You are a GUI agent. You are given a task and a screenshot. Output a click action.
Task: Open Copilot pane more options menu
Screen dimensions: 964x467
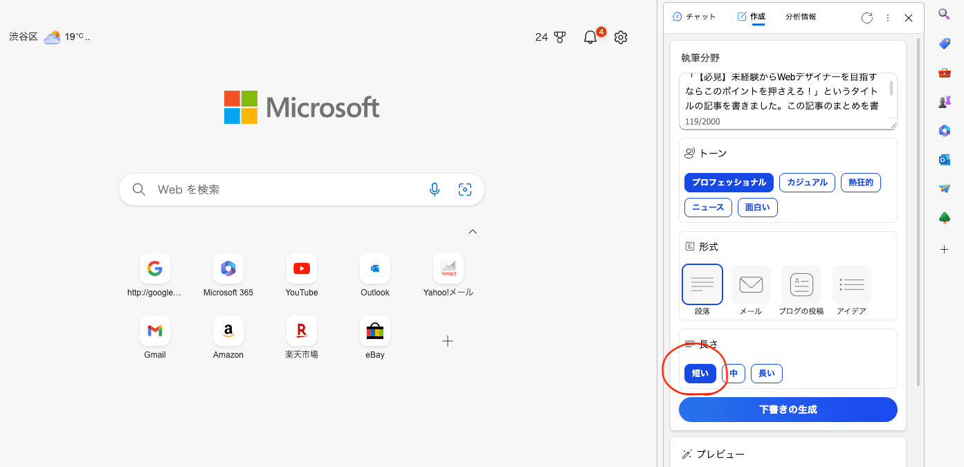[x=888, y=18]
